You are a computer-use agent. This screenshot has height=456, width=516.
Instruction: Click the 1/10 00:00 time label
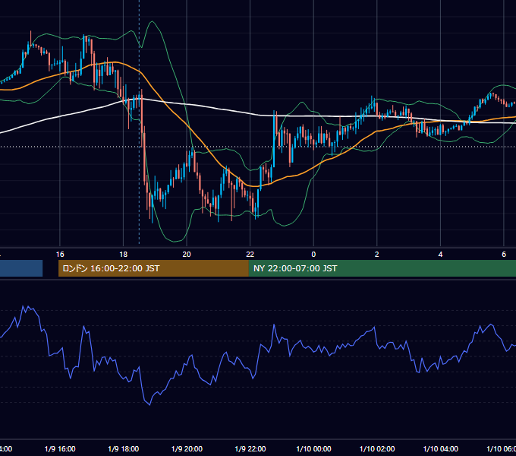[313, 448]
